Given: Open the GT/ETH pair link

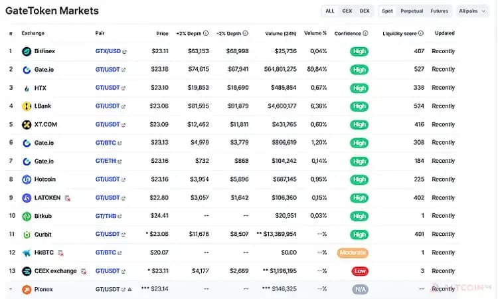Looking at the screenshot, I should point(106,161).
